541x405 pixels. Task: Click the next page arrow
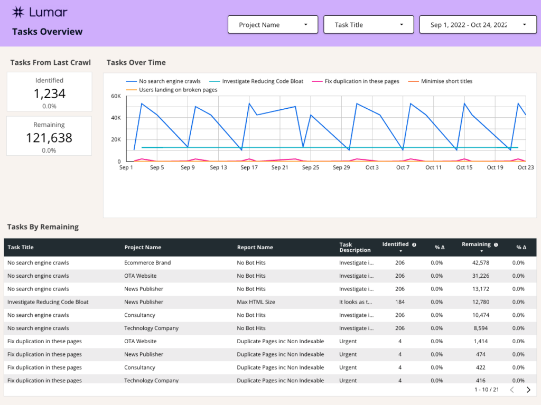(528, 390)
